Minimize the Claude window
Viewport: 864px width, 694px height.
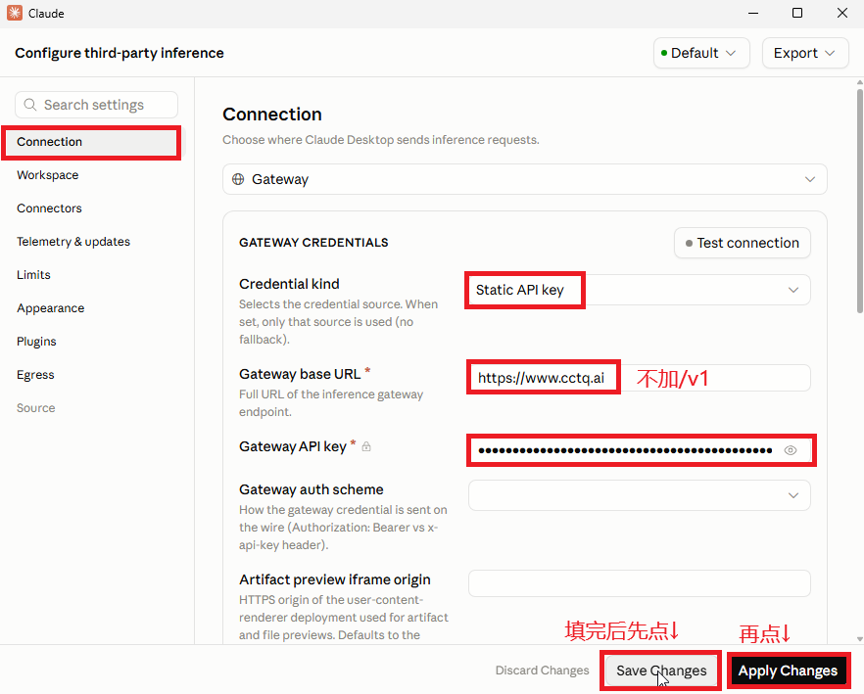click(753, 13)
